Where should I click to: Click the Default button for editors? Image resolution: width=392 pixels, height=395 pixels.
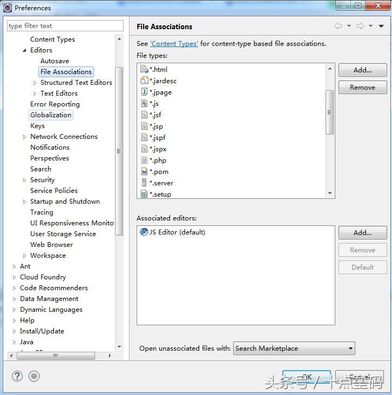(x=362, y=267)
